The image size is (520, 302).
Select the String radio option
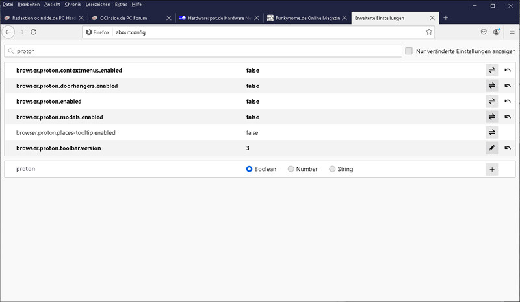332,169
